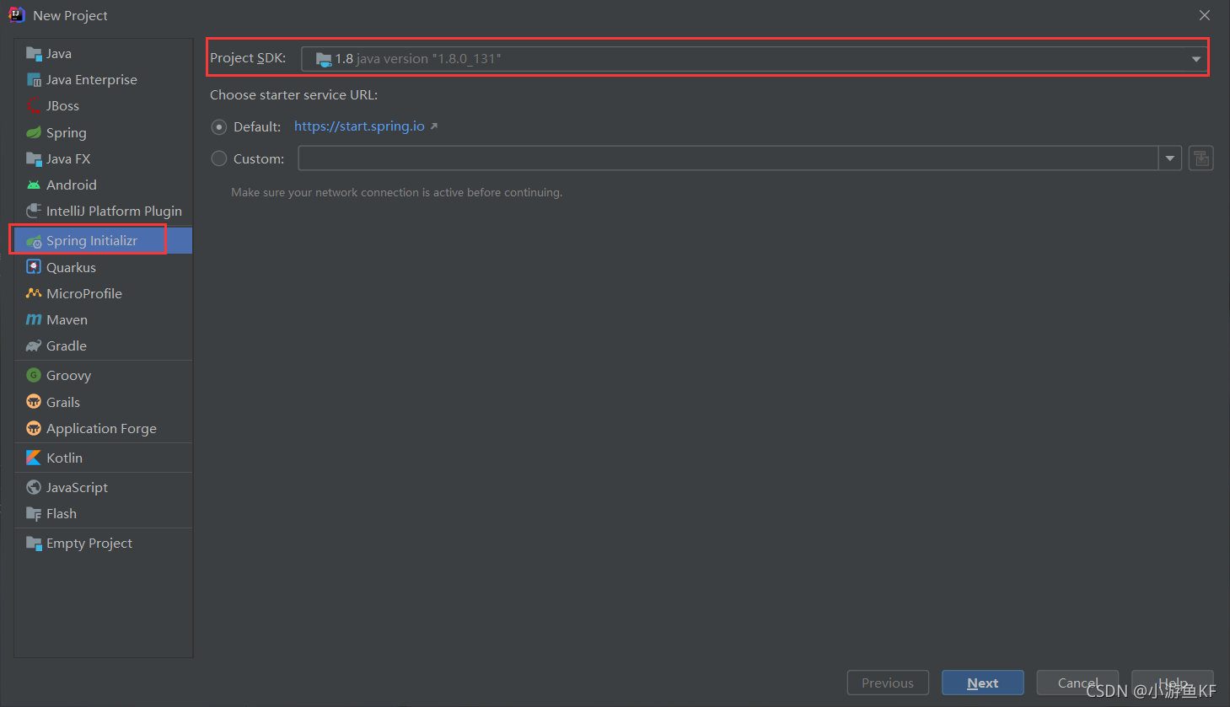Click the SDK folder icon in Project SDK box
The width and height of the screenshot is (1230, 707).
324,59
